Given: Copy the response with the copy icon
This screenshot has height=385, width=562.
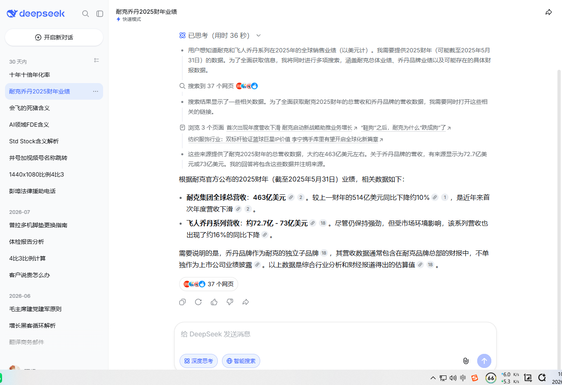Looking at the screenshot, I should (x=182, y=302).
